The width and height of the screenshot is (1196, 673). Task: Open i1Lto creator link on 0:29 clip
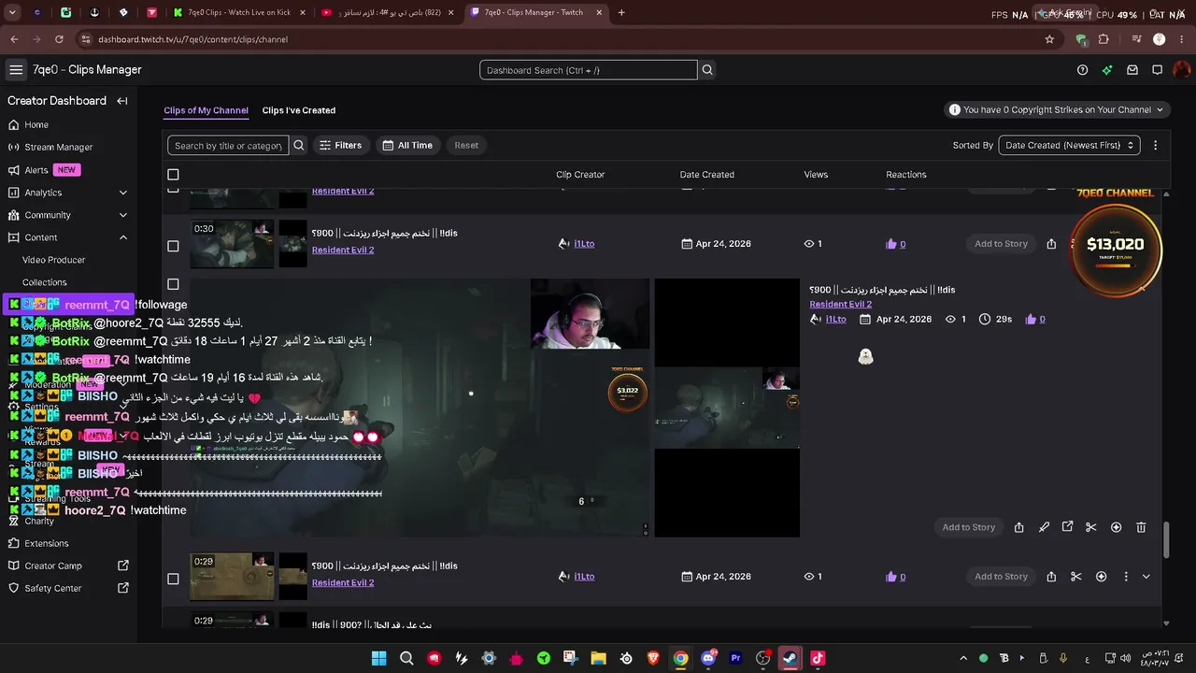[584, 577]
